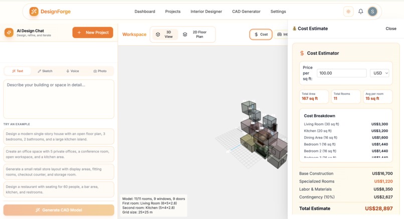The height and width of the screenshot is (219, 404).
Task: Click the building description text area
Action: [x=59, y=99]
